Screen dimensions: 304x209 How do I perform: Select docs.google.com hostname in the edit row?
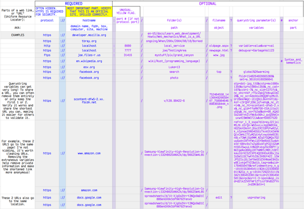89,197
